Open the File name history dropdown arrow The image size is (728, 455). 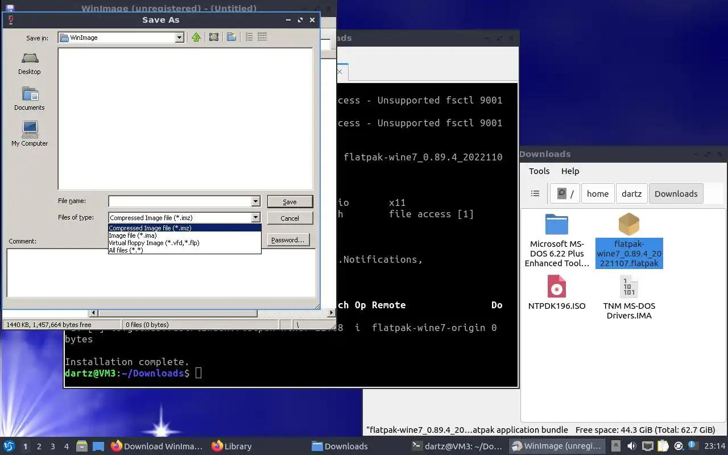pos(255,201)
